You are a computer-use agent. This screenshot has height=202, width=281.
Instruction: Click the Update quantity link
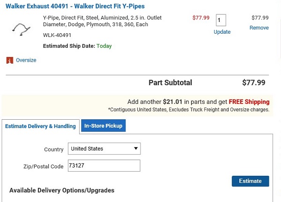click(222, 32)
